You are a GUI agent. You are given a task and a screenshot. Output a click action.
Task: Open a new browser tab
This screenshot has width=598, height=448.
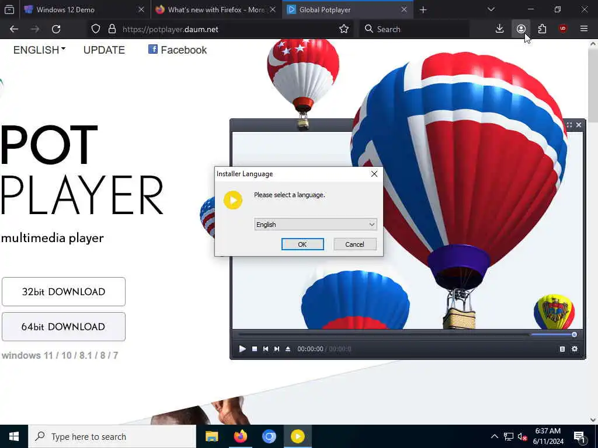(423, 10)
